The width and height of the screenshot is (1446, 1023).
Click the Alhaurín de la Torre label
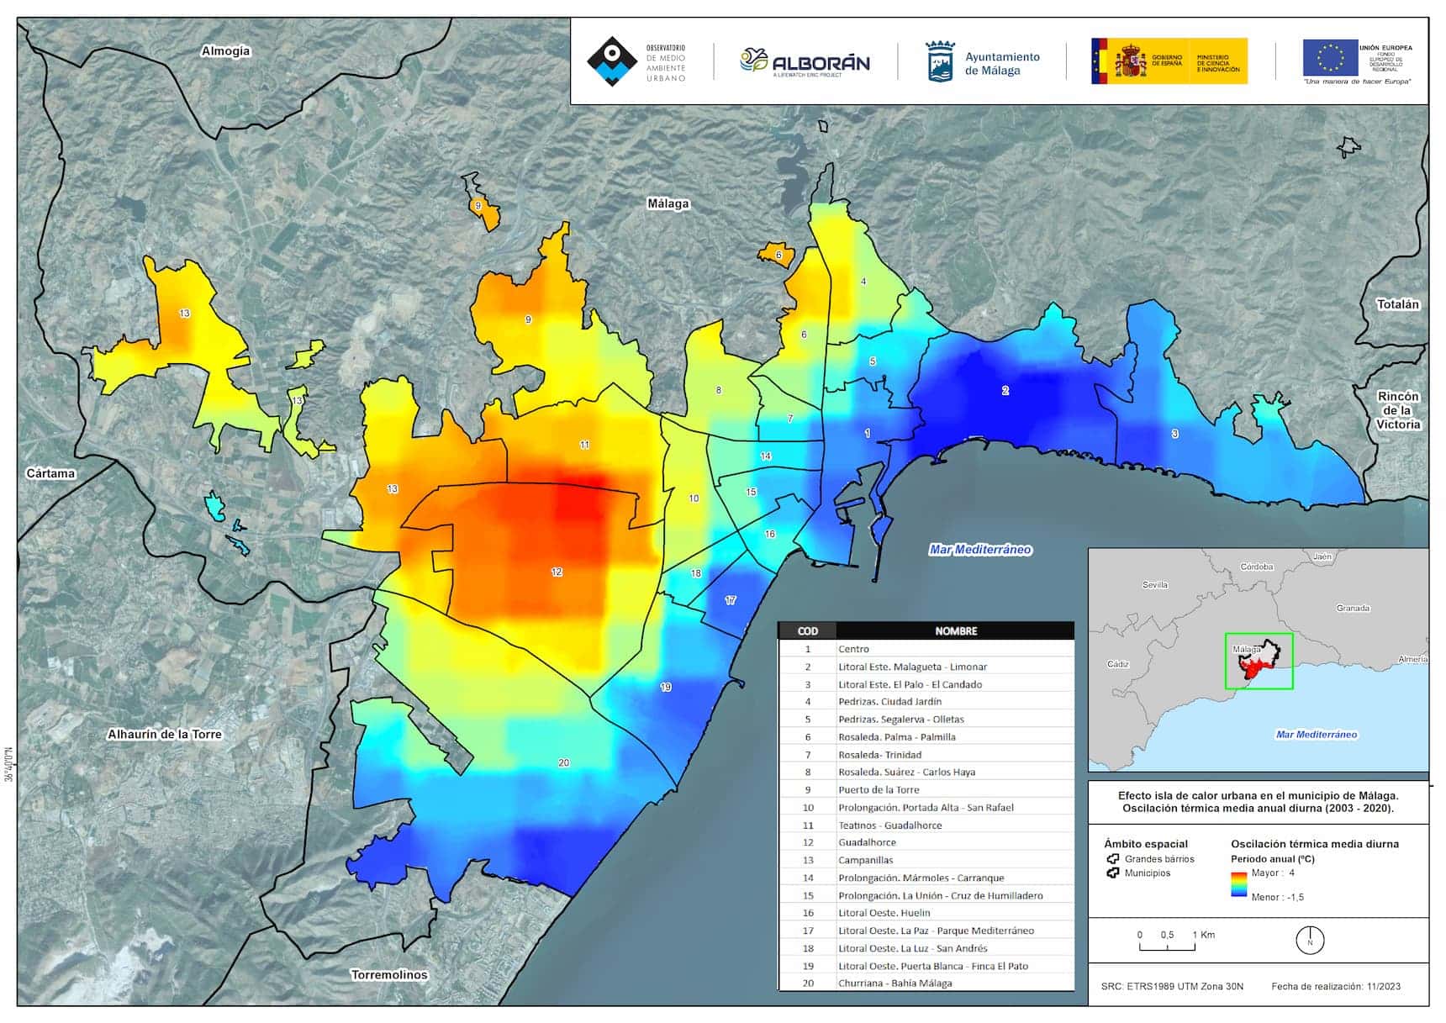(165, 735)
